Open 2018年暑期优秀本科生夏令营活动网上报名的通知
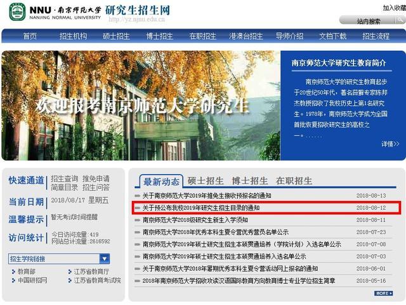The image size is (406, 305). pos(230,269)
